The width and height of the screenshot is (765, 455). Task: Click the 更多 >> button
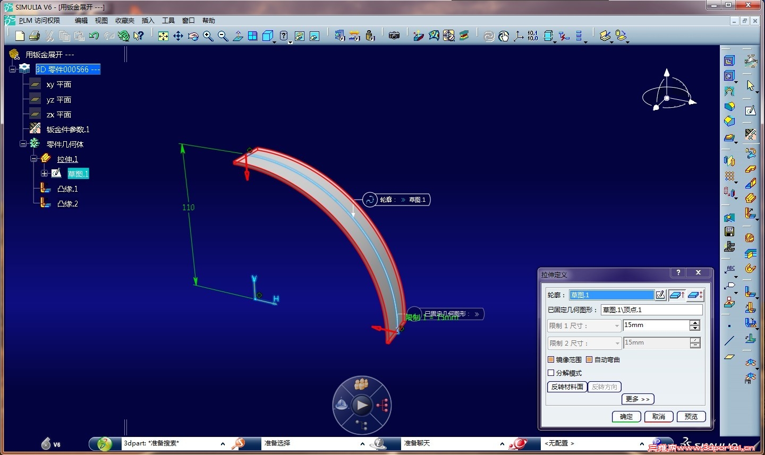coord(637,399)
